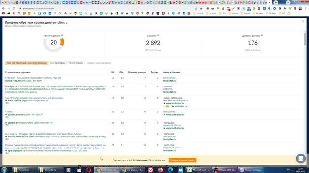Screen dimensions: 309x173
Task: Open the Windows Start button
Action: [4, 170]
